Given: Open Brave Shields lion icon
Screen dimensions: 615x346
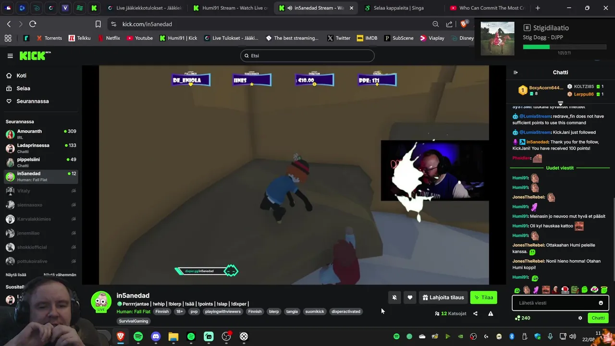Looking at the screenshot, I should point(464,24).
